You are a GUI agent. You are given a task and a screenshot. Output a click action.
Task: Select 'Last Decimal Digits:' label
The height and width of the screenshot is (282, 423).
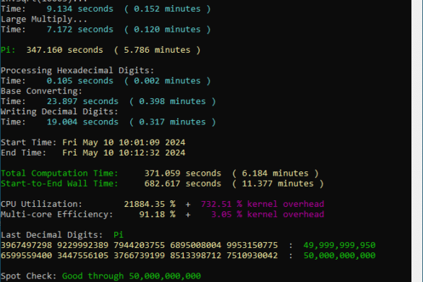(52, 234)
